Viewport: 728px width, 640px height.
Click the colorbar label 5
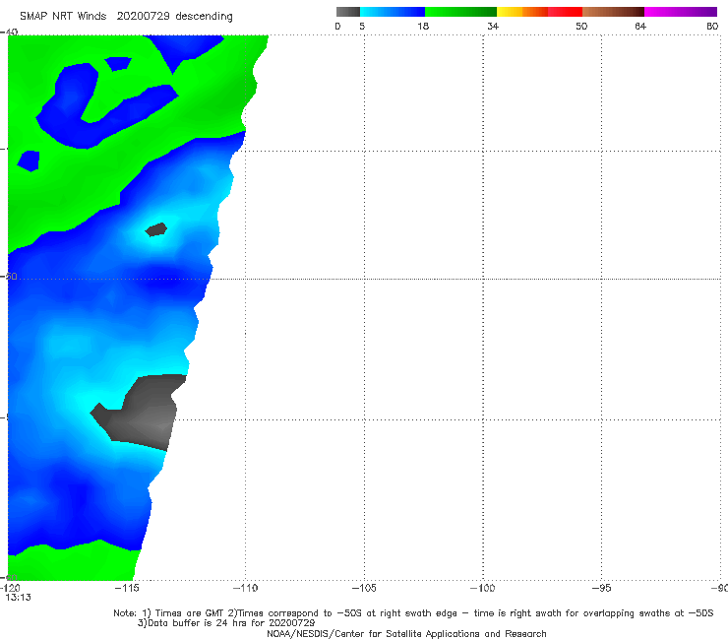[x=362, y=27]
